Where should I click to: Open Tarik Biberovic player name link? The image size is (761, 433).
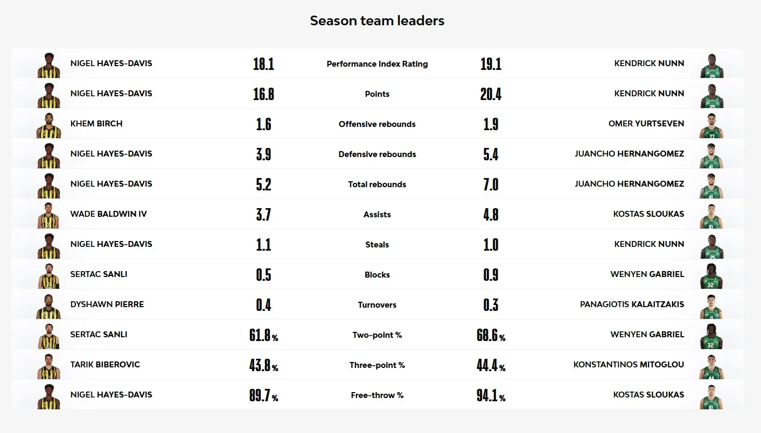coord(105,365)
